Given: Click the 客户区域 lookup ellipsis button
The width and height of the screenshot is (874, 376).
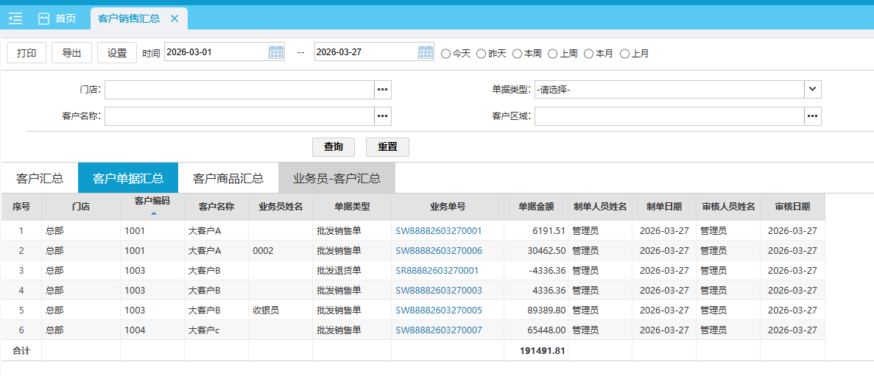Looking at the screenshot, I should (812, 116).
